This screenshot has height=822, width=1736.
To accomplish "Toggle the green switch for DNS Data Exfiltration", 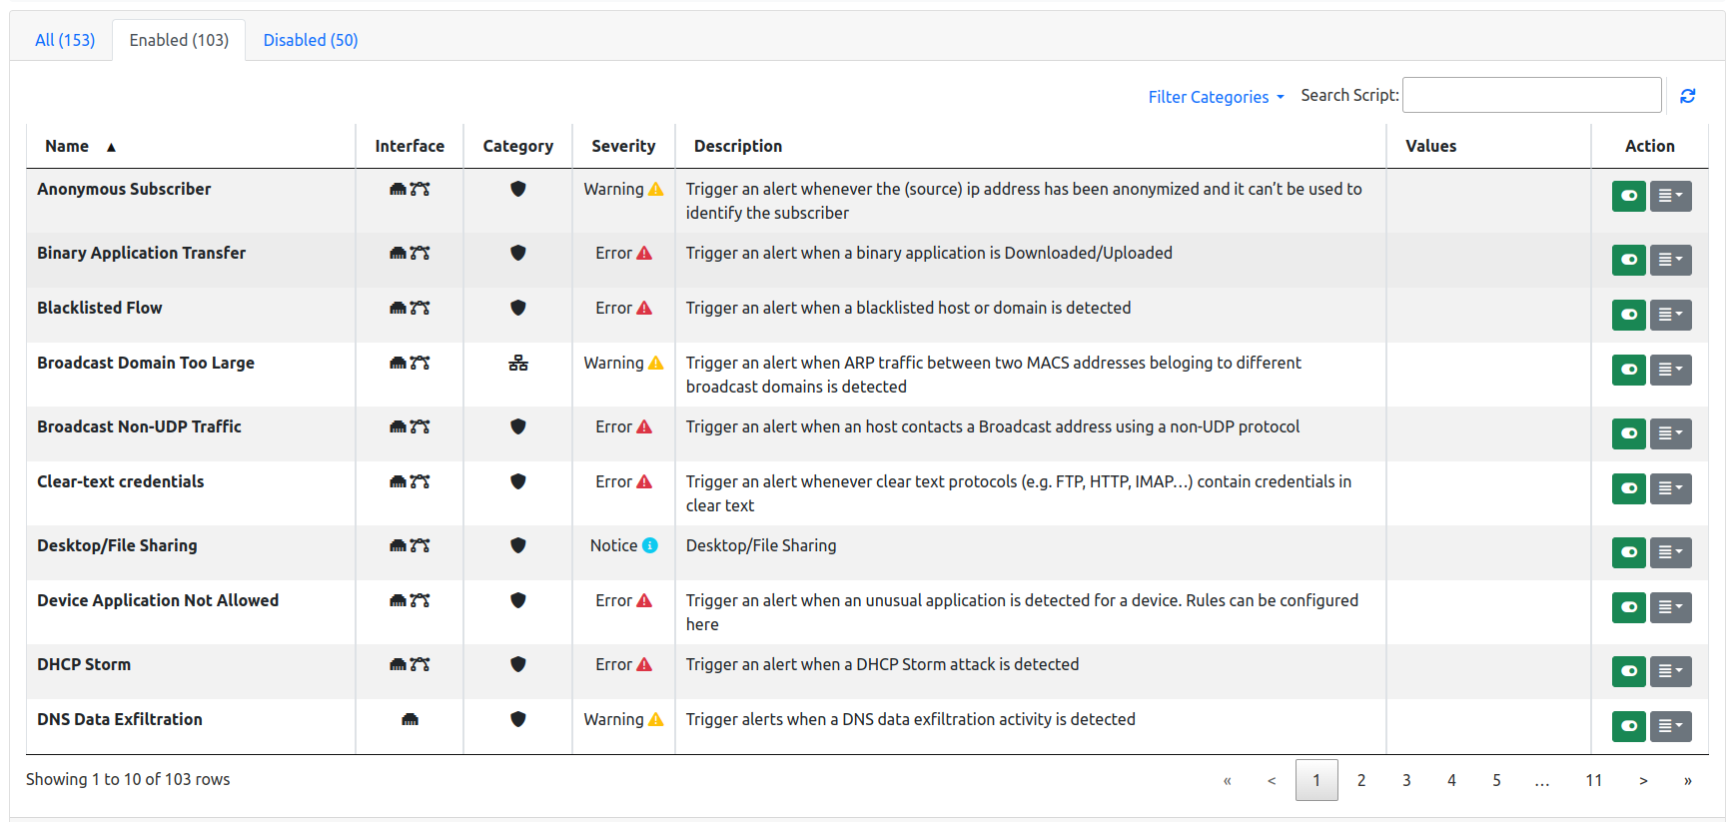I will tap(1628, 726).
